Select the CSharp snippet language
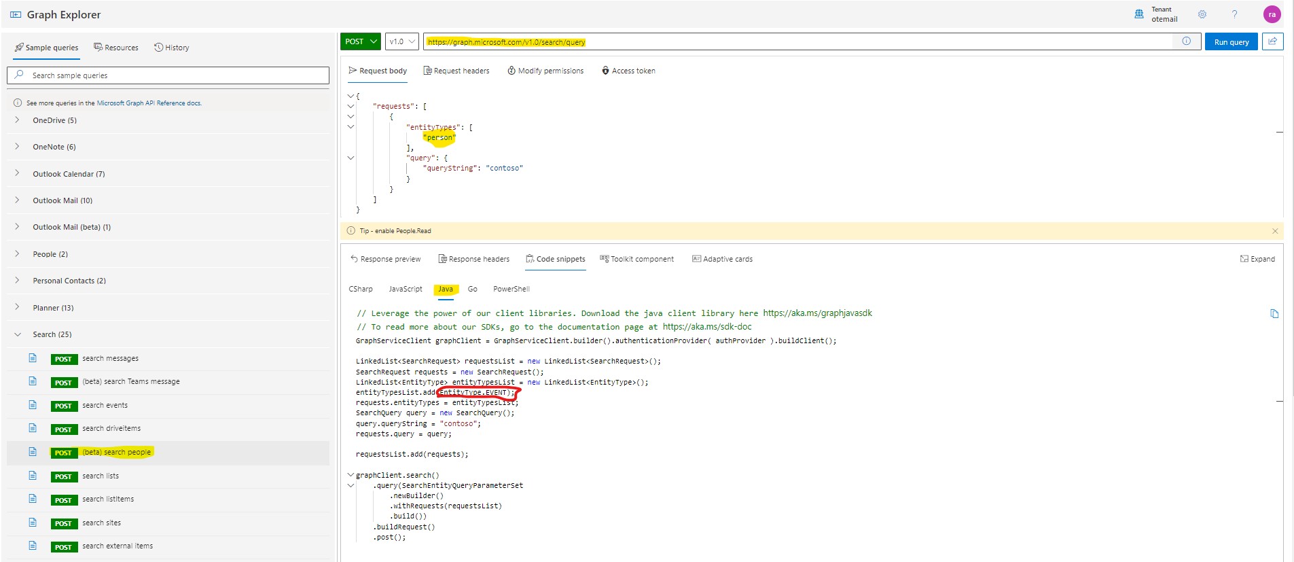Viewport: 1294px width, 562px height. 361,289
